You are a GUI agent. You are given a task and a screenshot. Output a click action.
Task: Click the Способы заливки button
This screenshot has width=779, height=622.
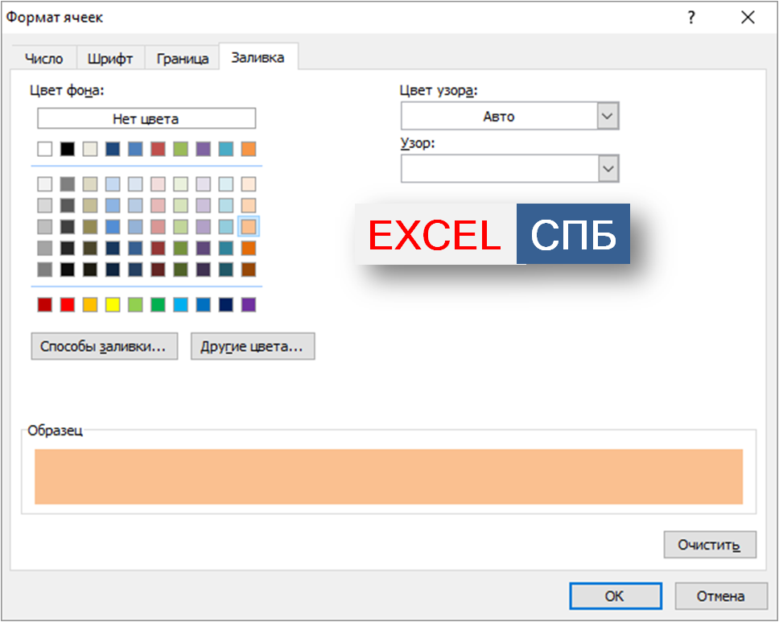point(104,347)
